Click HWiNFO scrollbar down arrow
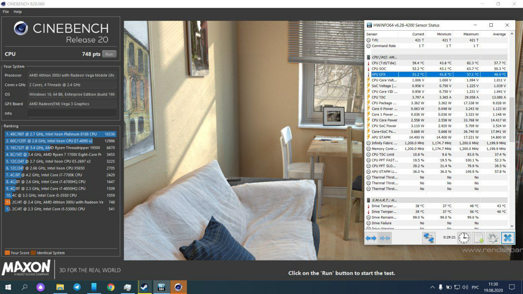 pyautogui.click(x=512, y=226)
